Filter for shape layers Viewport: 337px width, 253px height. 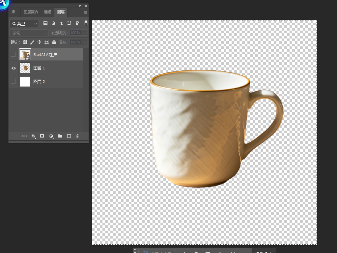[x=69, y=23]
